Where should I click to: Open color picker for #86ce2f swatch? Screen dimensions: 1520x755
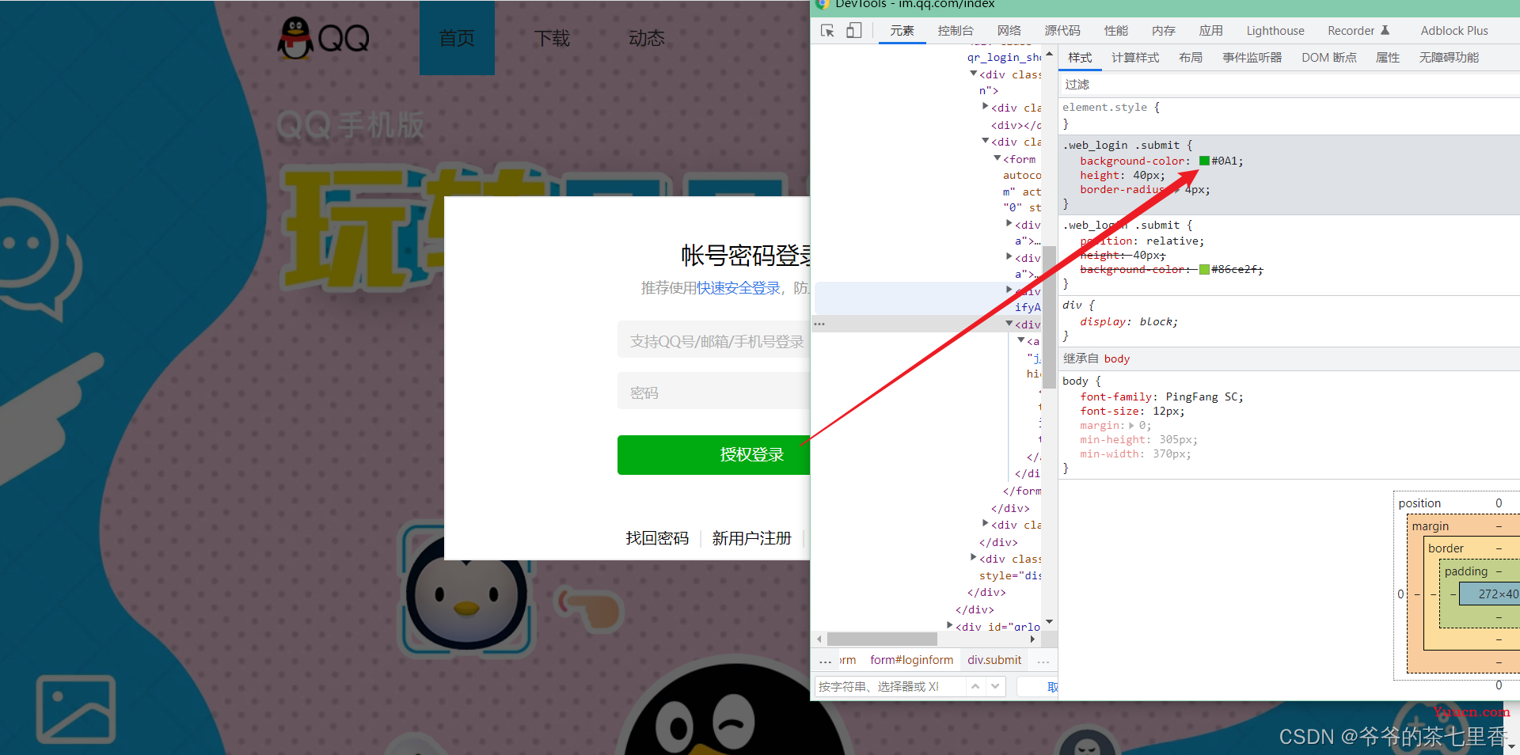(1204, 269)
